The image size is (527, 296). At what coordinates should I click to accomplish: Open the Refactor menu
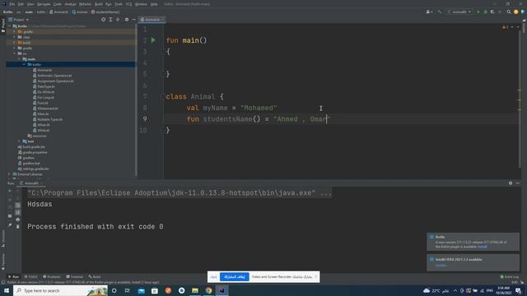click(x=85, y=4)
